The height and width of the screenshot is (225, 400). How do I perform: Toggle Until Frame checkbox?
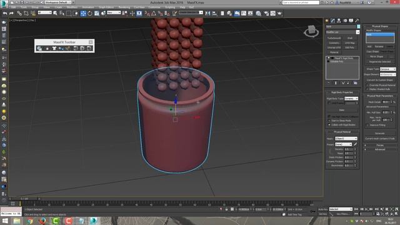click(x=329, y=103)
